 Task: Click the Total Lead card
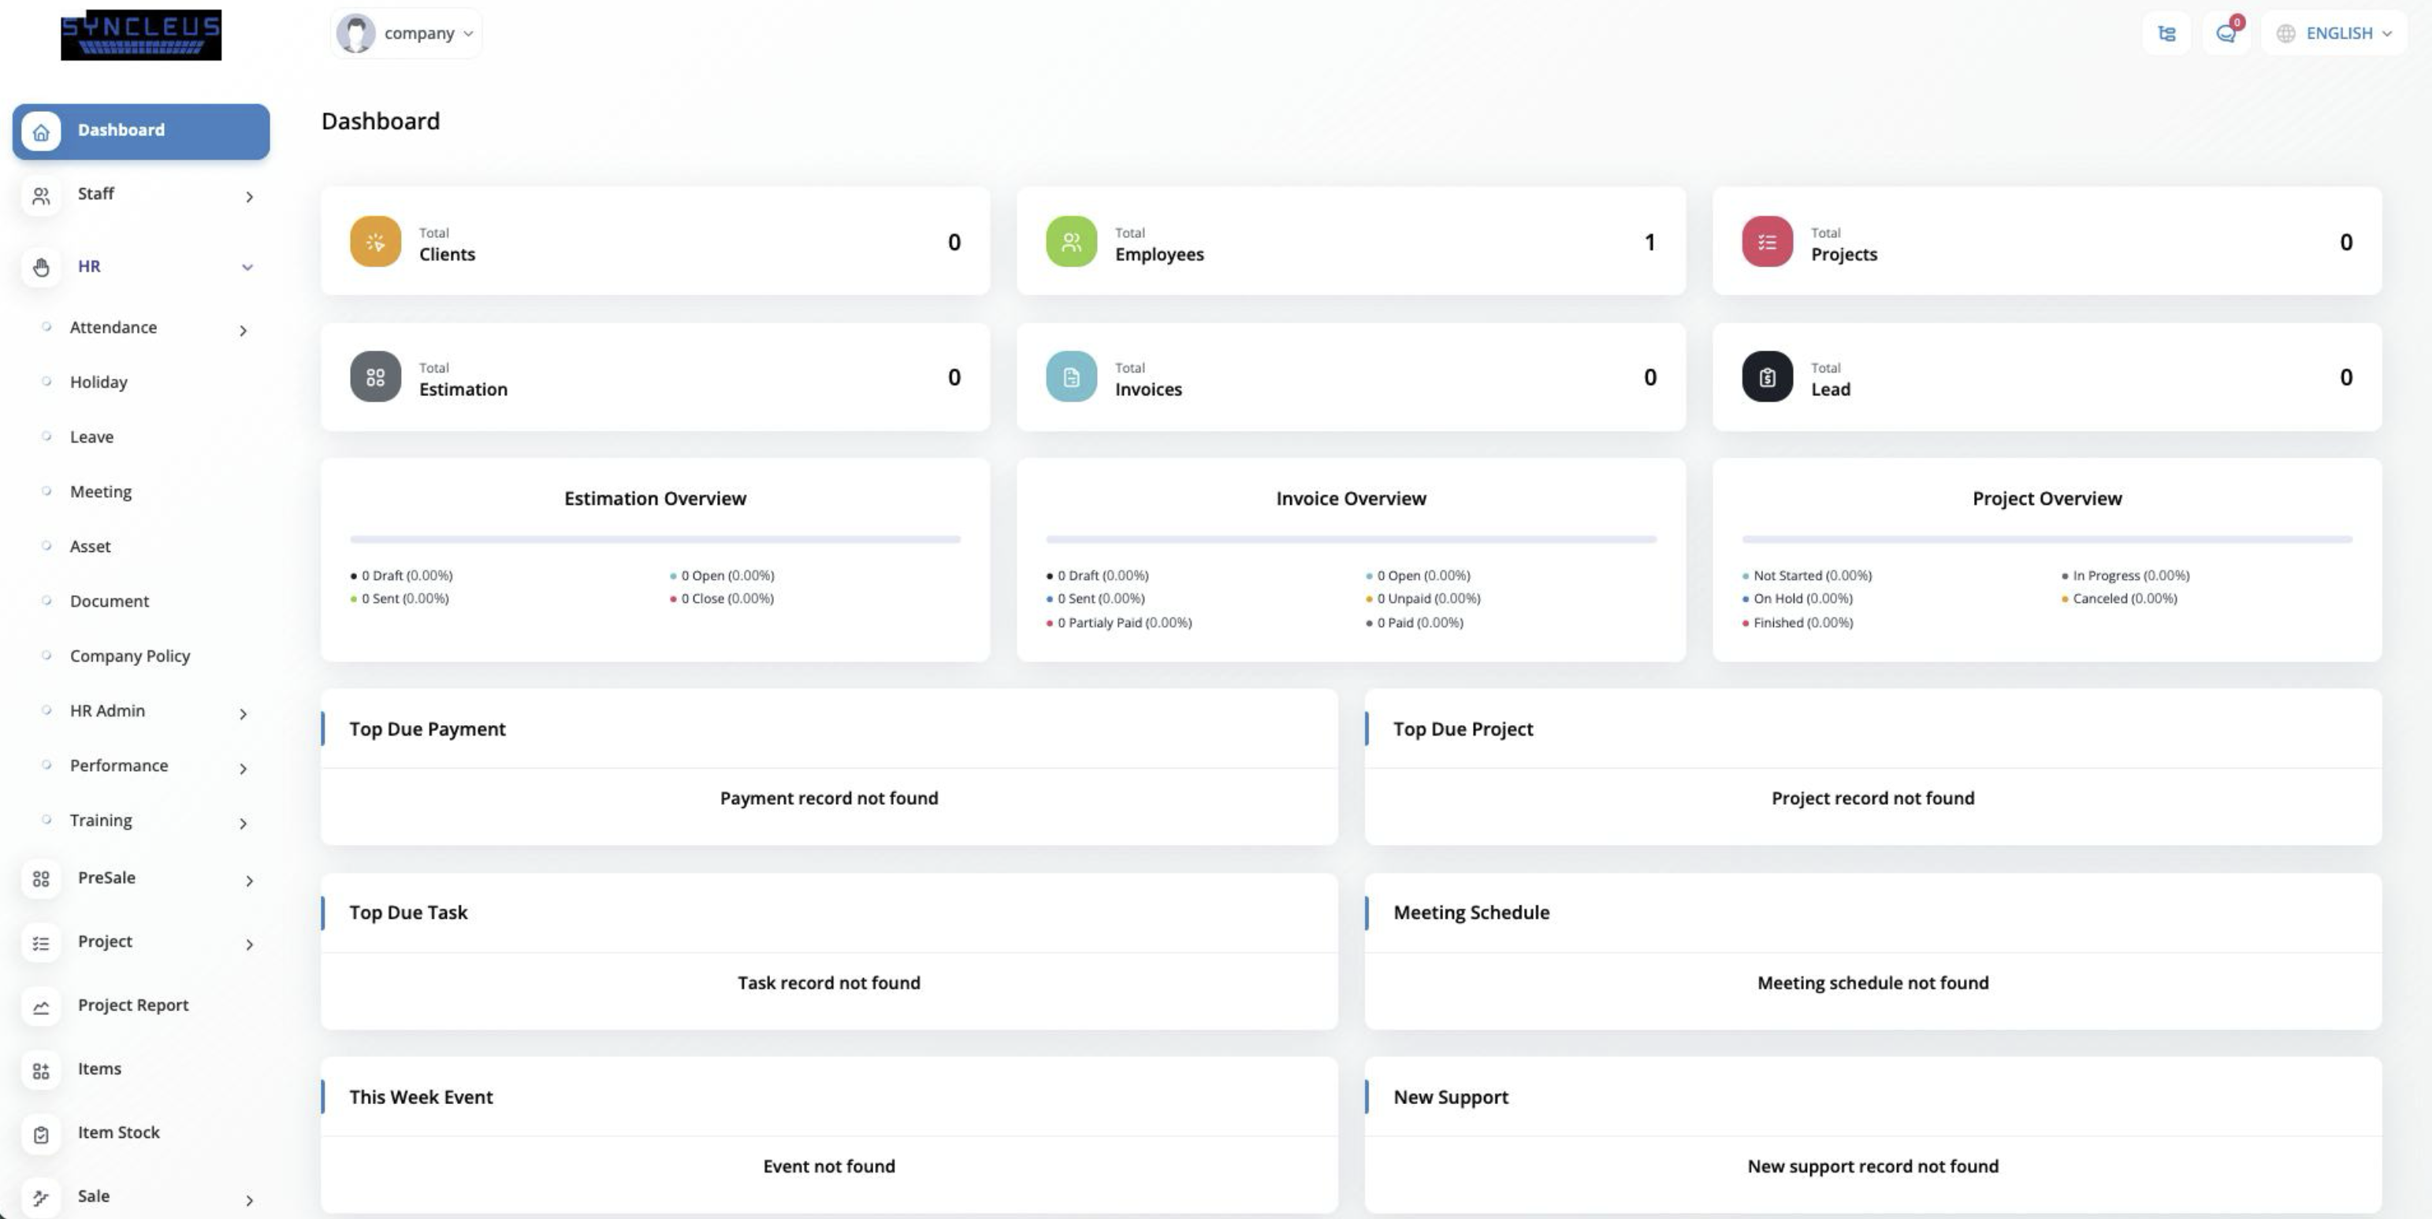(x=2046, y=377)
